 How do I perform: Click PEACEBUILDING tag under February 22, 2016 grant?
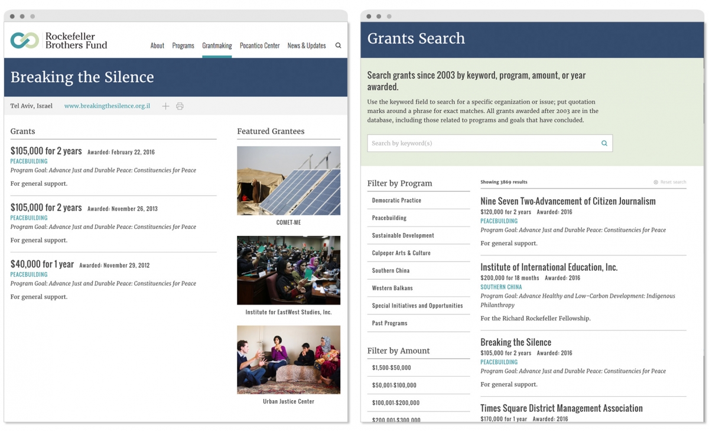click(29, 161)
